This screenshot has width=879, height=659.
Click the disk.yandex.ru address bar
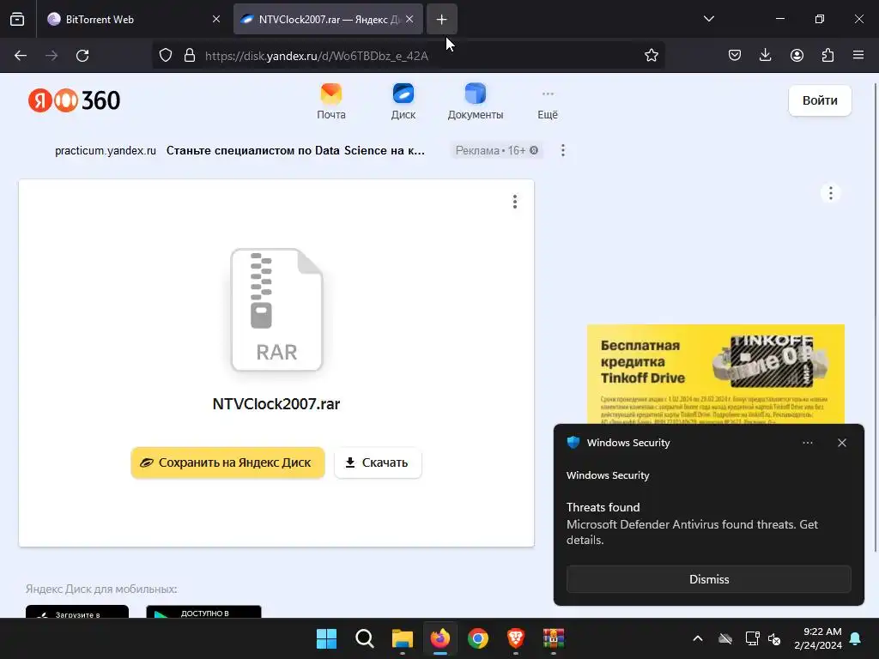point(409,56)
